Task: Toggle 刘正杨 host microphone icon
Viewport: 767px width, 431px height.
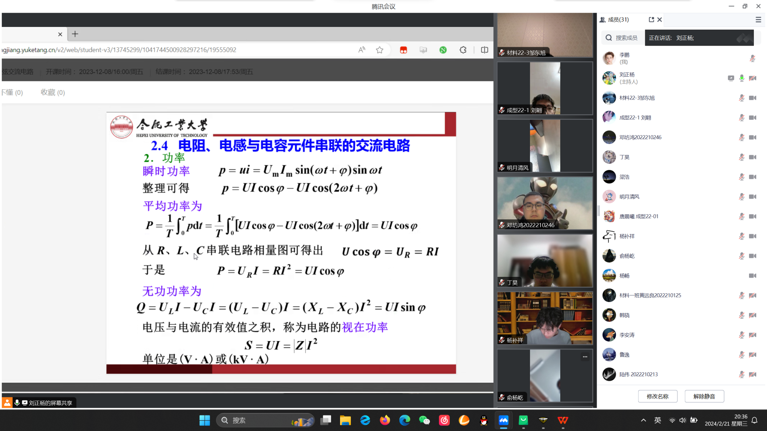Action: [742, 78]
